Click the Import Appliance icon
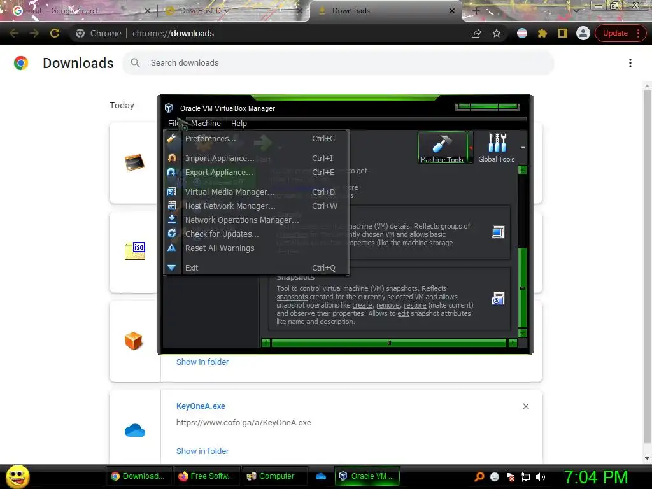 pyautogui.click(x=172, y=158)
